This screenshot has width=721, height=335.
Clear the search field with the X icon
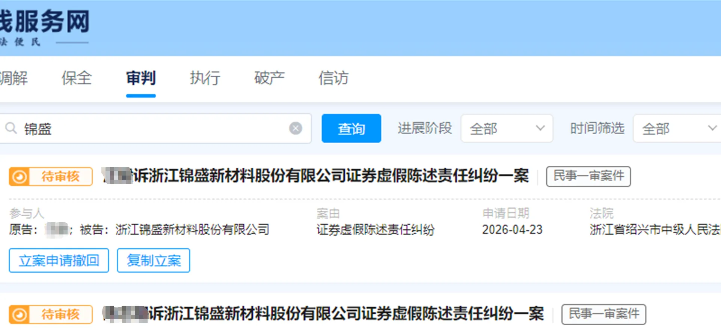[x=296, y=128]
